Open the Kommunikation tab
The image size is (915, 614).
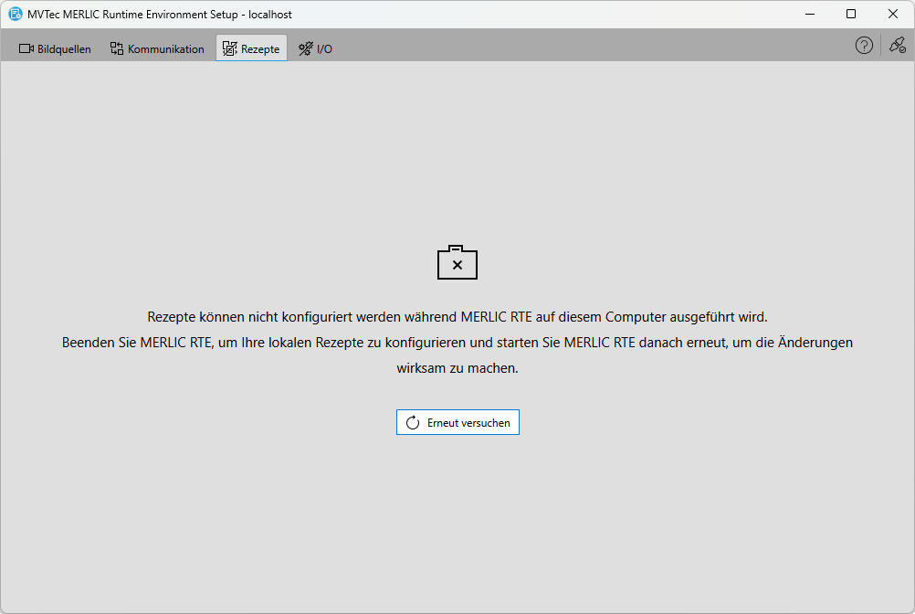165,49
